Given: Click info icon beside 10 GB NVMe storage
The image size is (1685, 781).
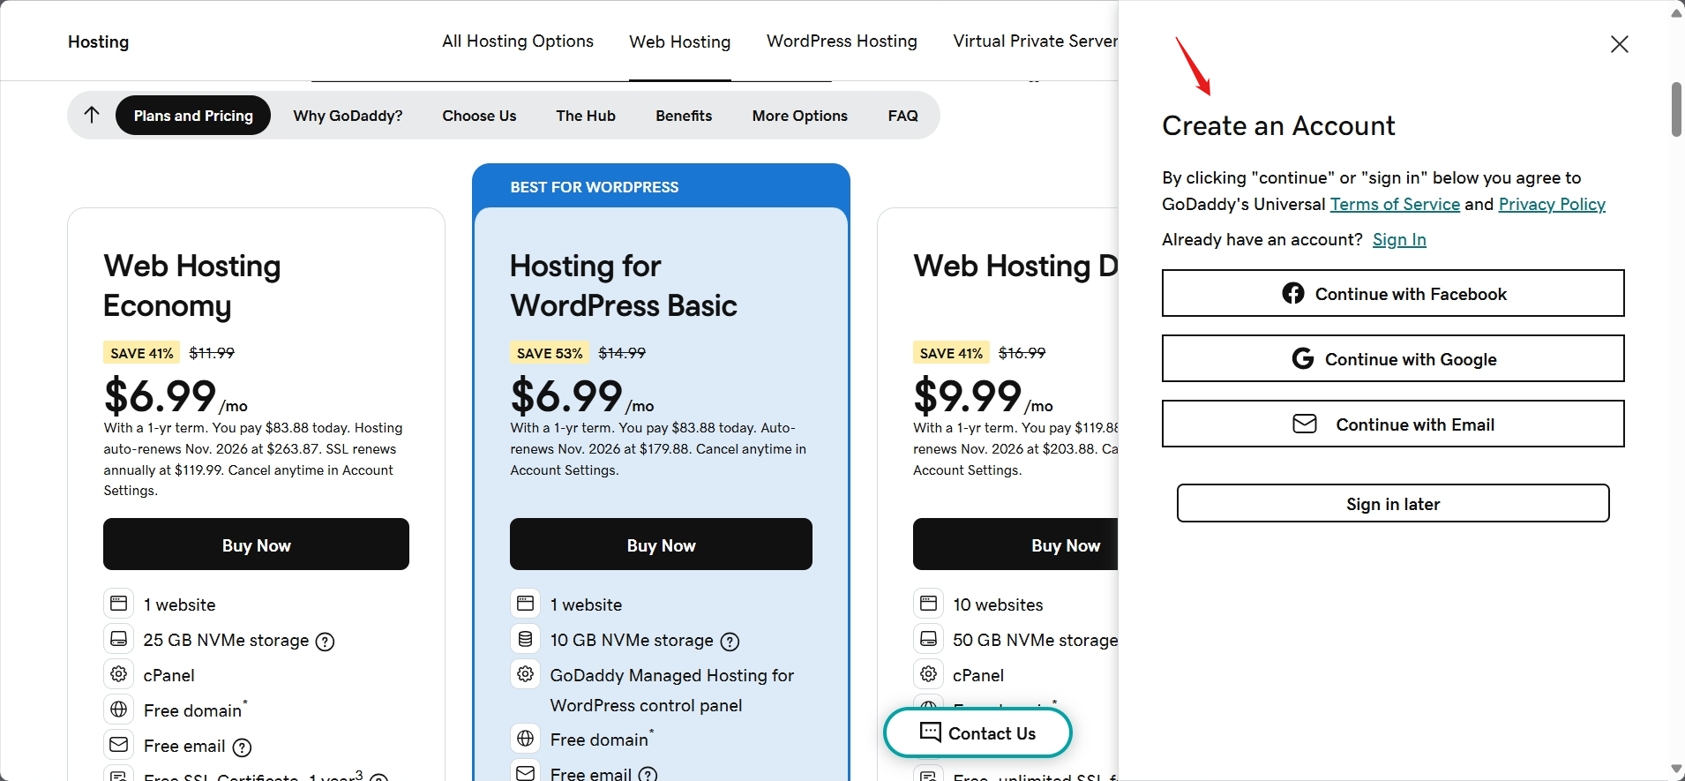Looking at the screenshot, I should (x=730, y=642).
